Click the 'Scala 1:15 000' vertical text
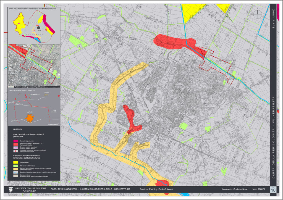283x200 pixels. coord(273,19)
